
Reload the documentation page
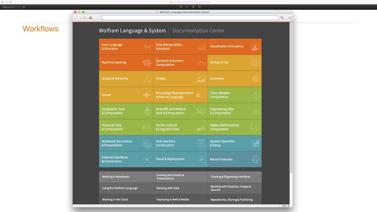[x=290, y=18]
